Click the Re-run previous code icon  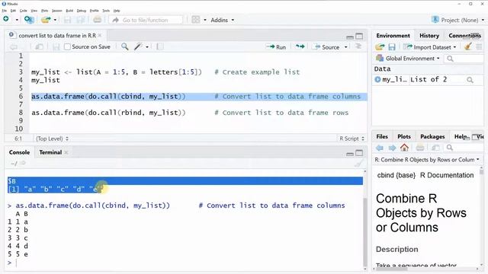click(x=300, y=47)
